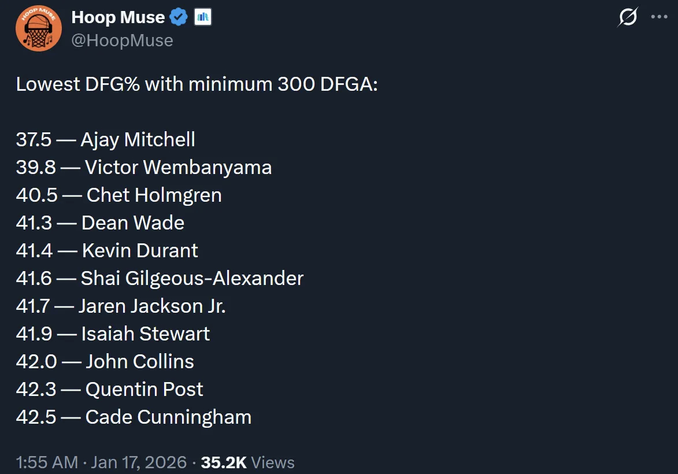This screenshot has width=678, height=474.
Task: Click the Ajay Mitchell 37.5 line
Action: point(106,139)
